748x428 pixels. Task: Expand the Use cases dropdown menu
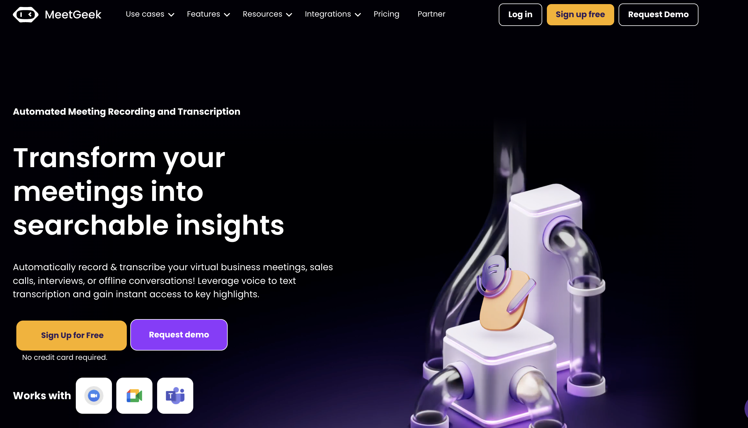click(150, 14)
